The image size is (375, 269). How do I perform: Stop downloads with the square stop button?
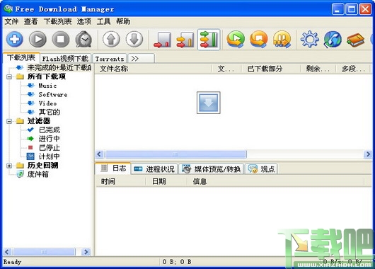pos(61,39)
